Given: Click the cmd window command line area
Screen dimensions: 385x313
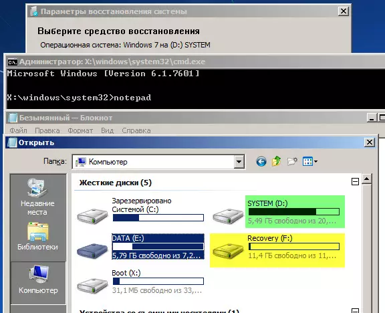Looking at the screenshot, I should click(195, 89).
